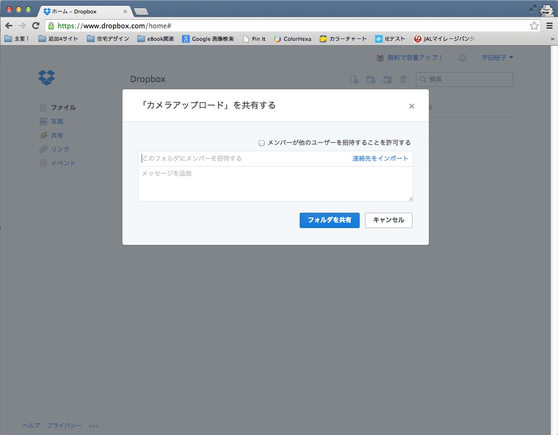Open the eBook関連 bookmark folder

click(156, 39)
